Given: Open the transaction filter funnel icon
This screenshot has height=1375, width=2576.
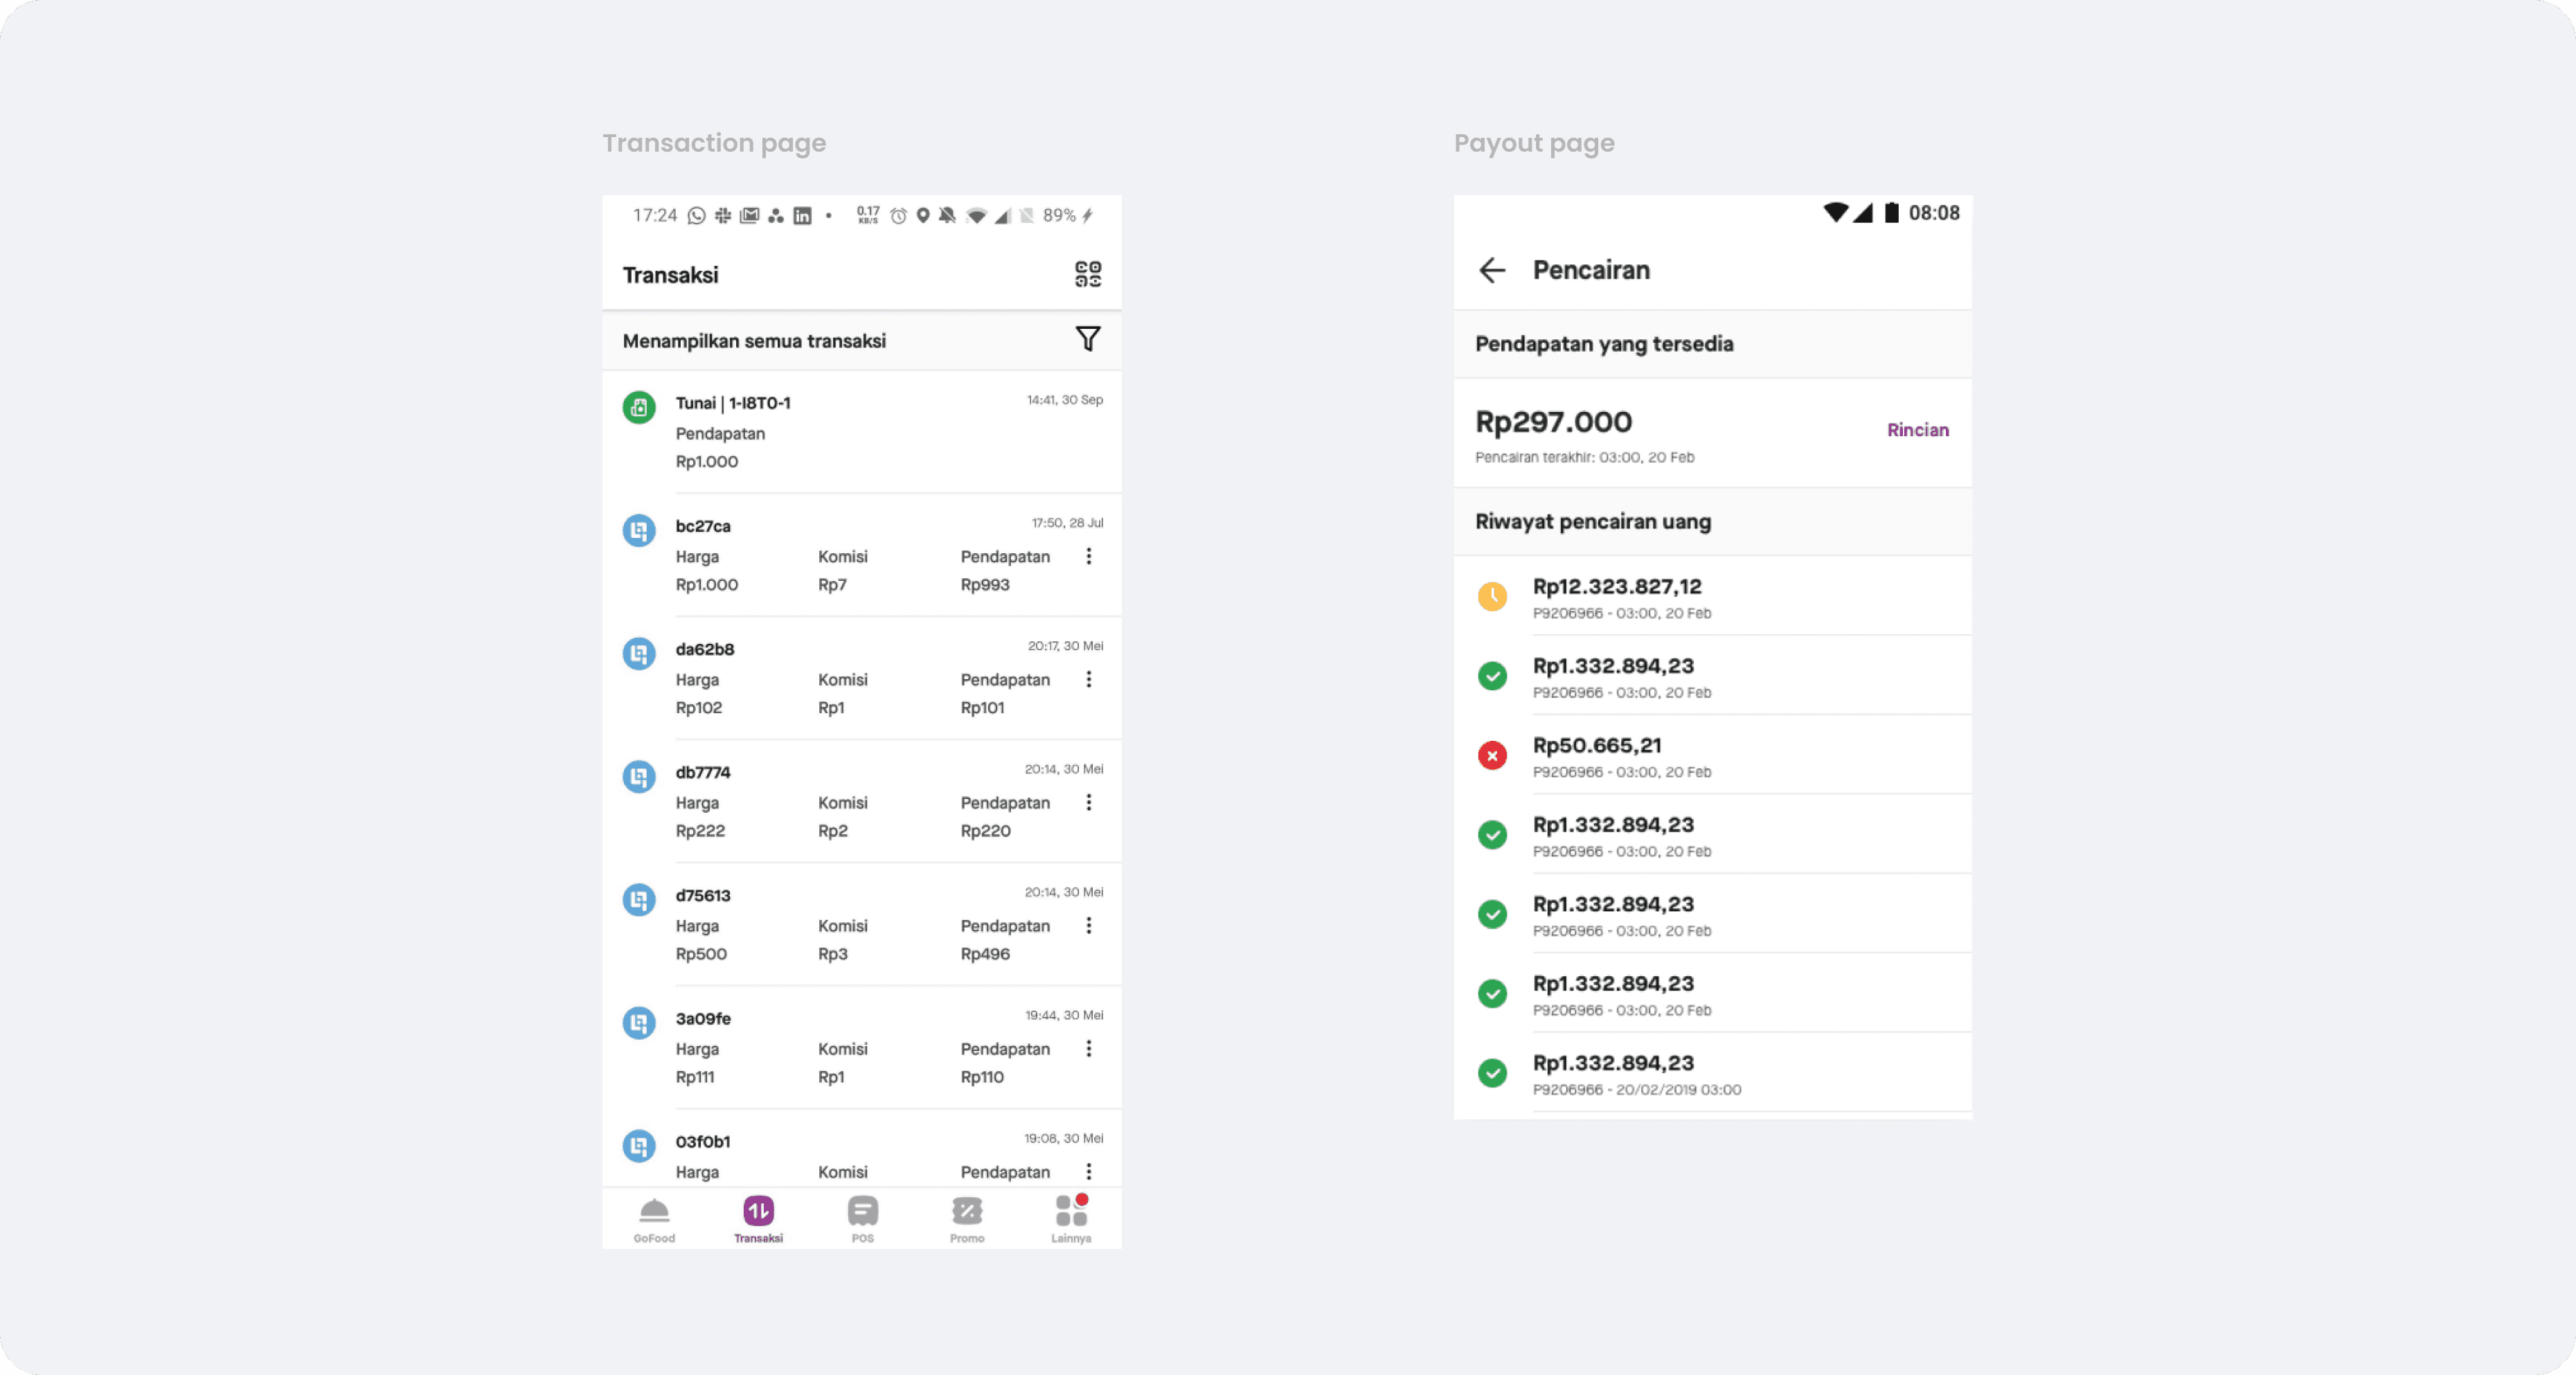Looking at the screenshot, I should point(1087,339).
